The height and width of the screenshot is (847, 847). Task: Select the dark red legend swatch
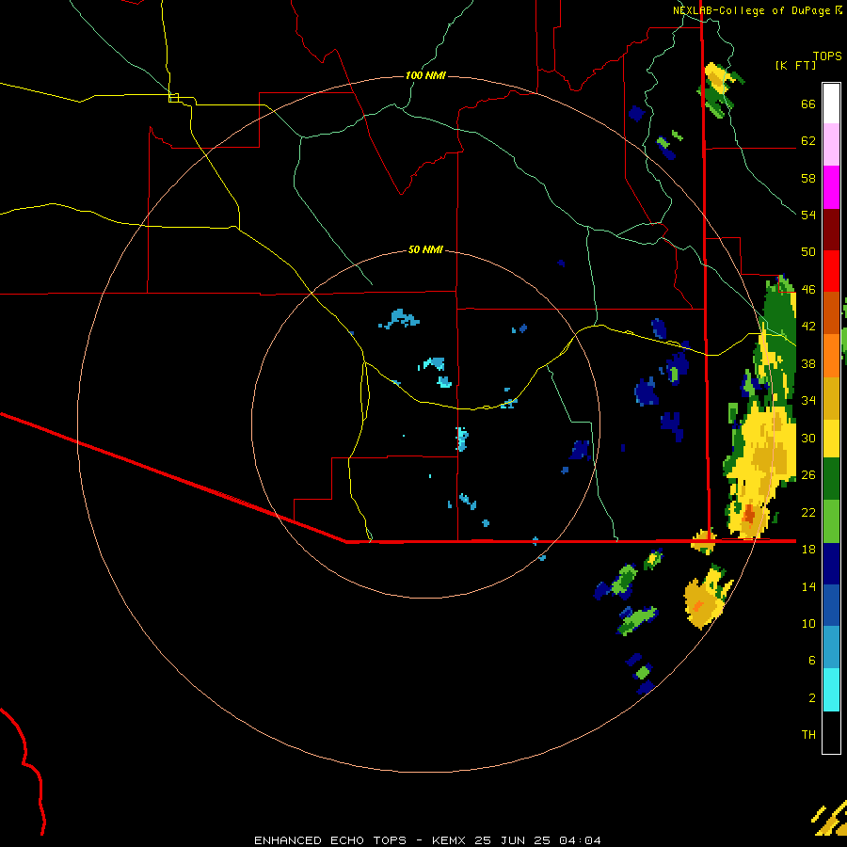click(x=831, y=230)
